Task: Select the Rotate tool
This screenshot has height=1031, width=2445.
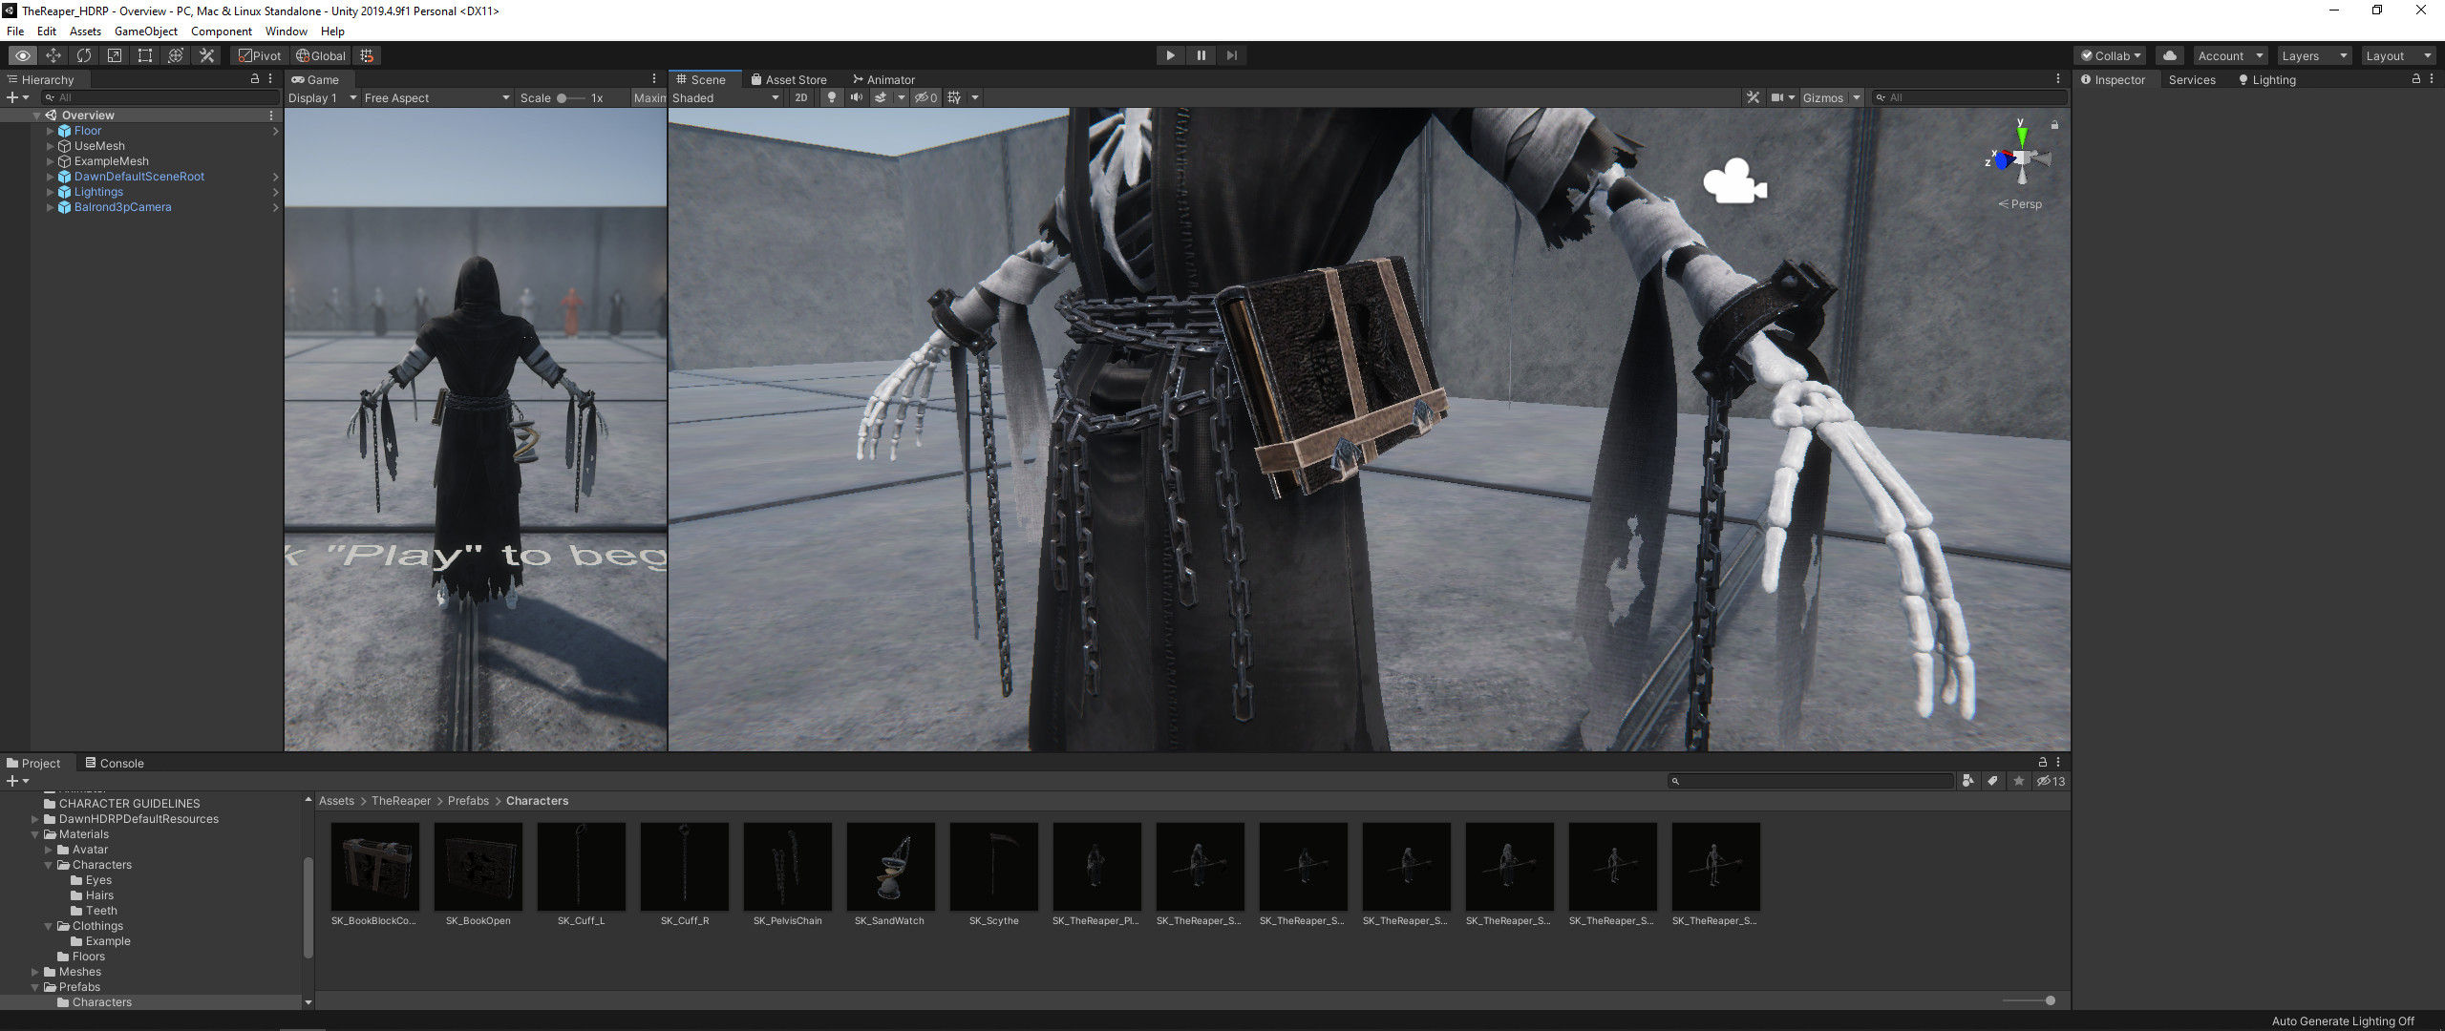Action: coord(84,55)
